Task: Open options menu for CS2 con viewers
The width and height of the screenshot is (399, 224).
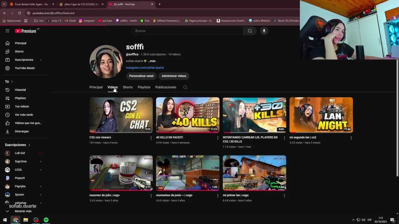Action: click(x=151, y=138)
